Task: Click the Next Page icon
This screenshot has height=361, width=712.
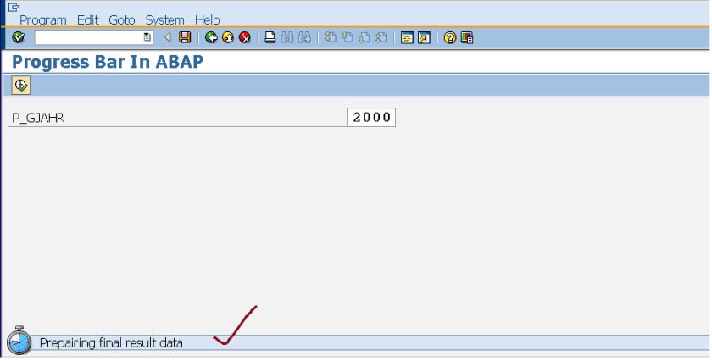Action: point(364,37)
